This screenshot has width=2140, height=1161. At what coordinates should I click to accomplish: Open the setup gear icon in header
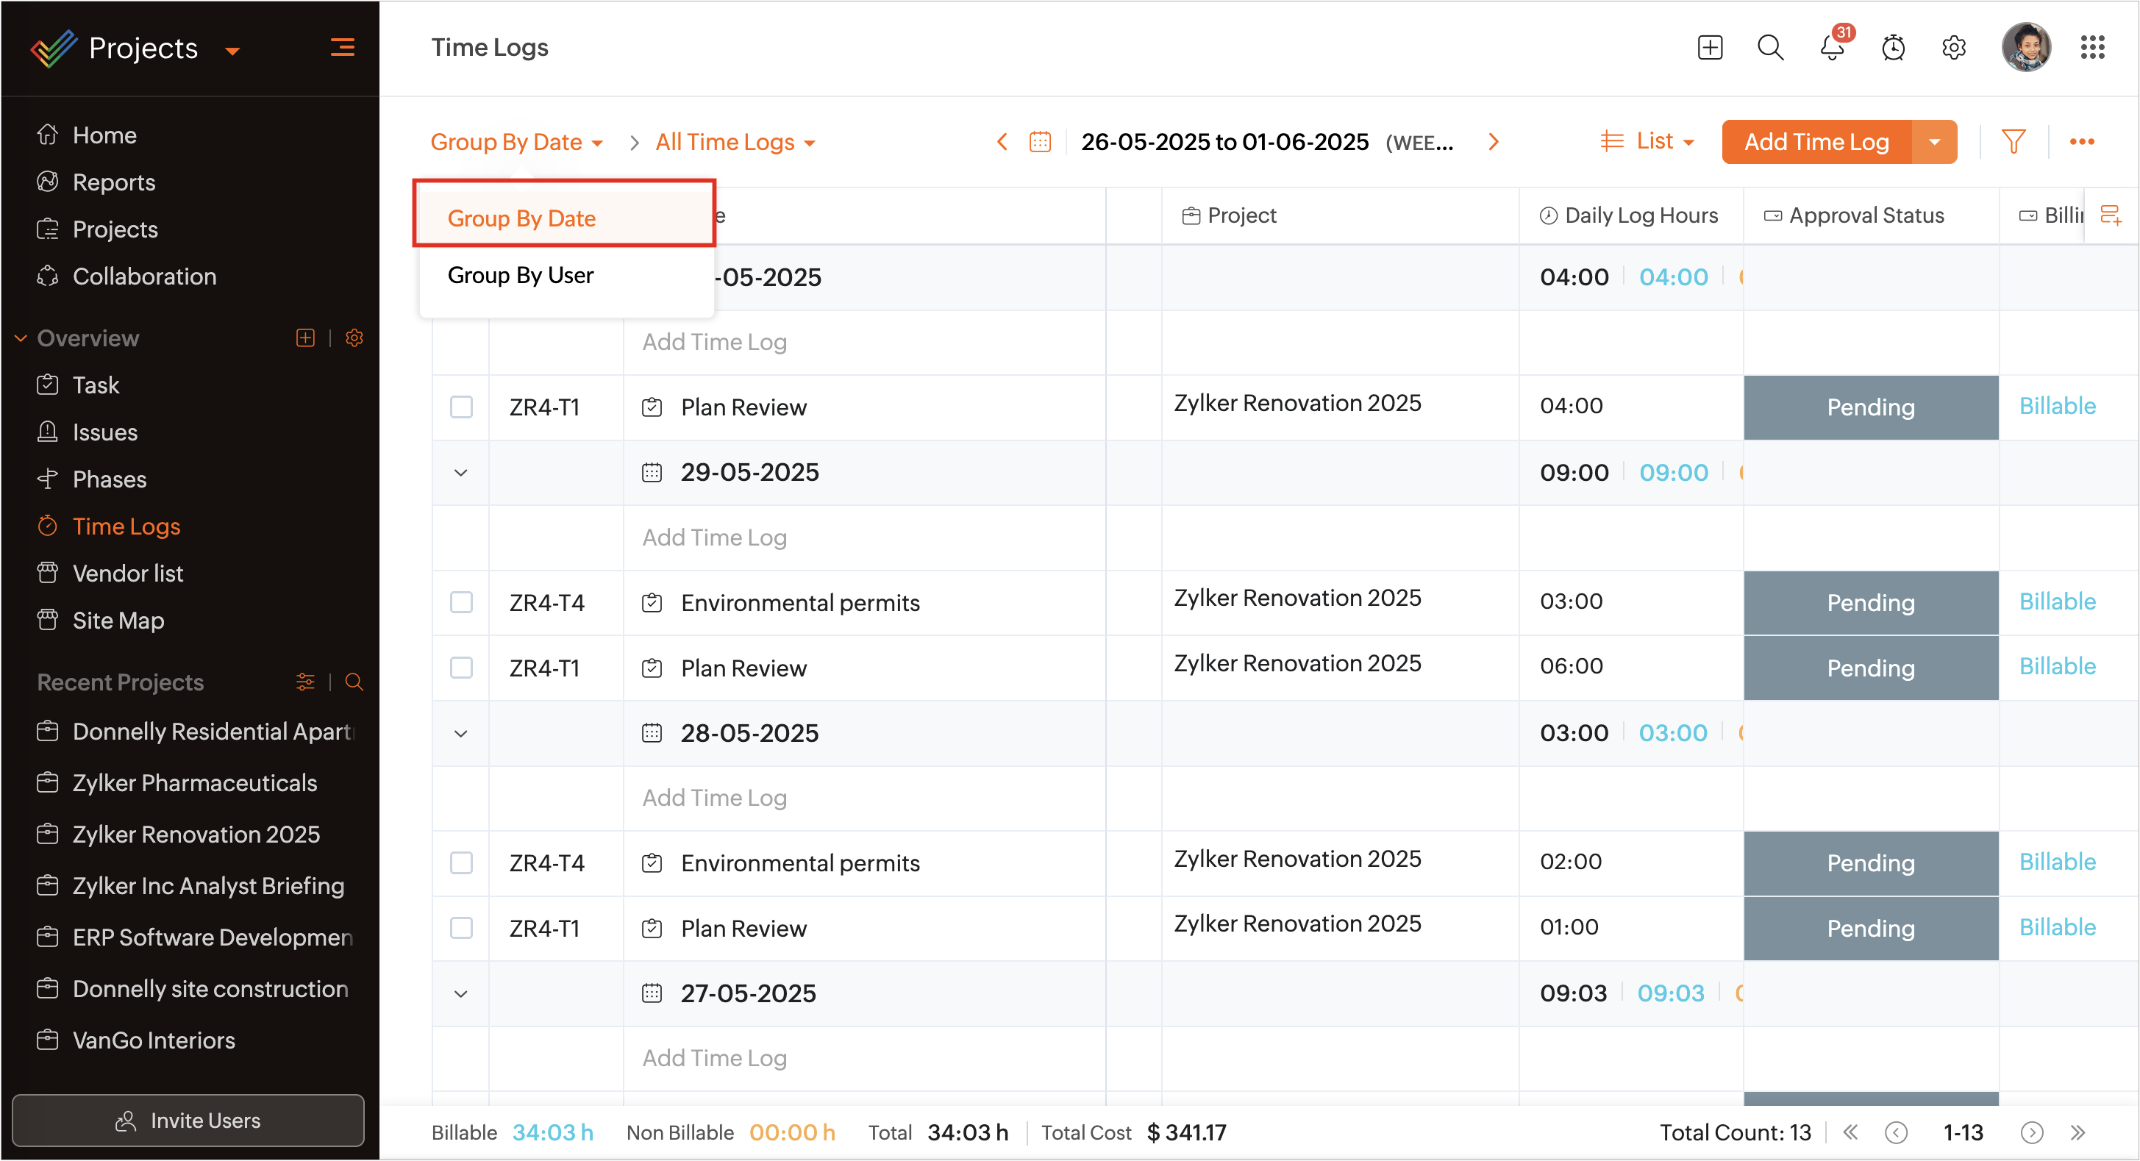click(x=1953, y=49)
